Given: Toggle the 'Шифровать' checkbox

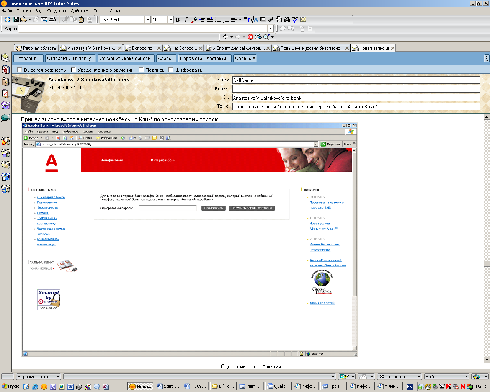Looking at the screenshot, I should [171, 70].
